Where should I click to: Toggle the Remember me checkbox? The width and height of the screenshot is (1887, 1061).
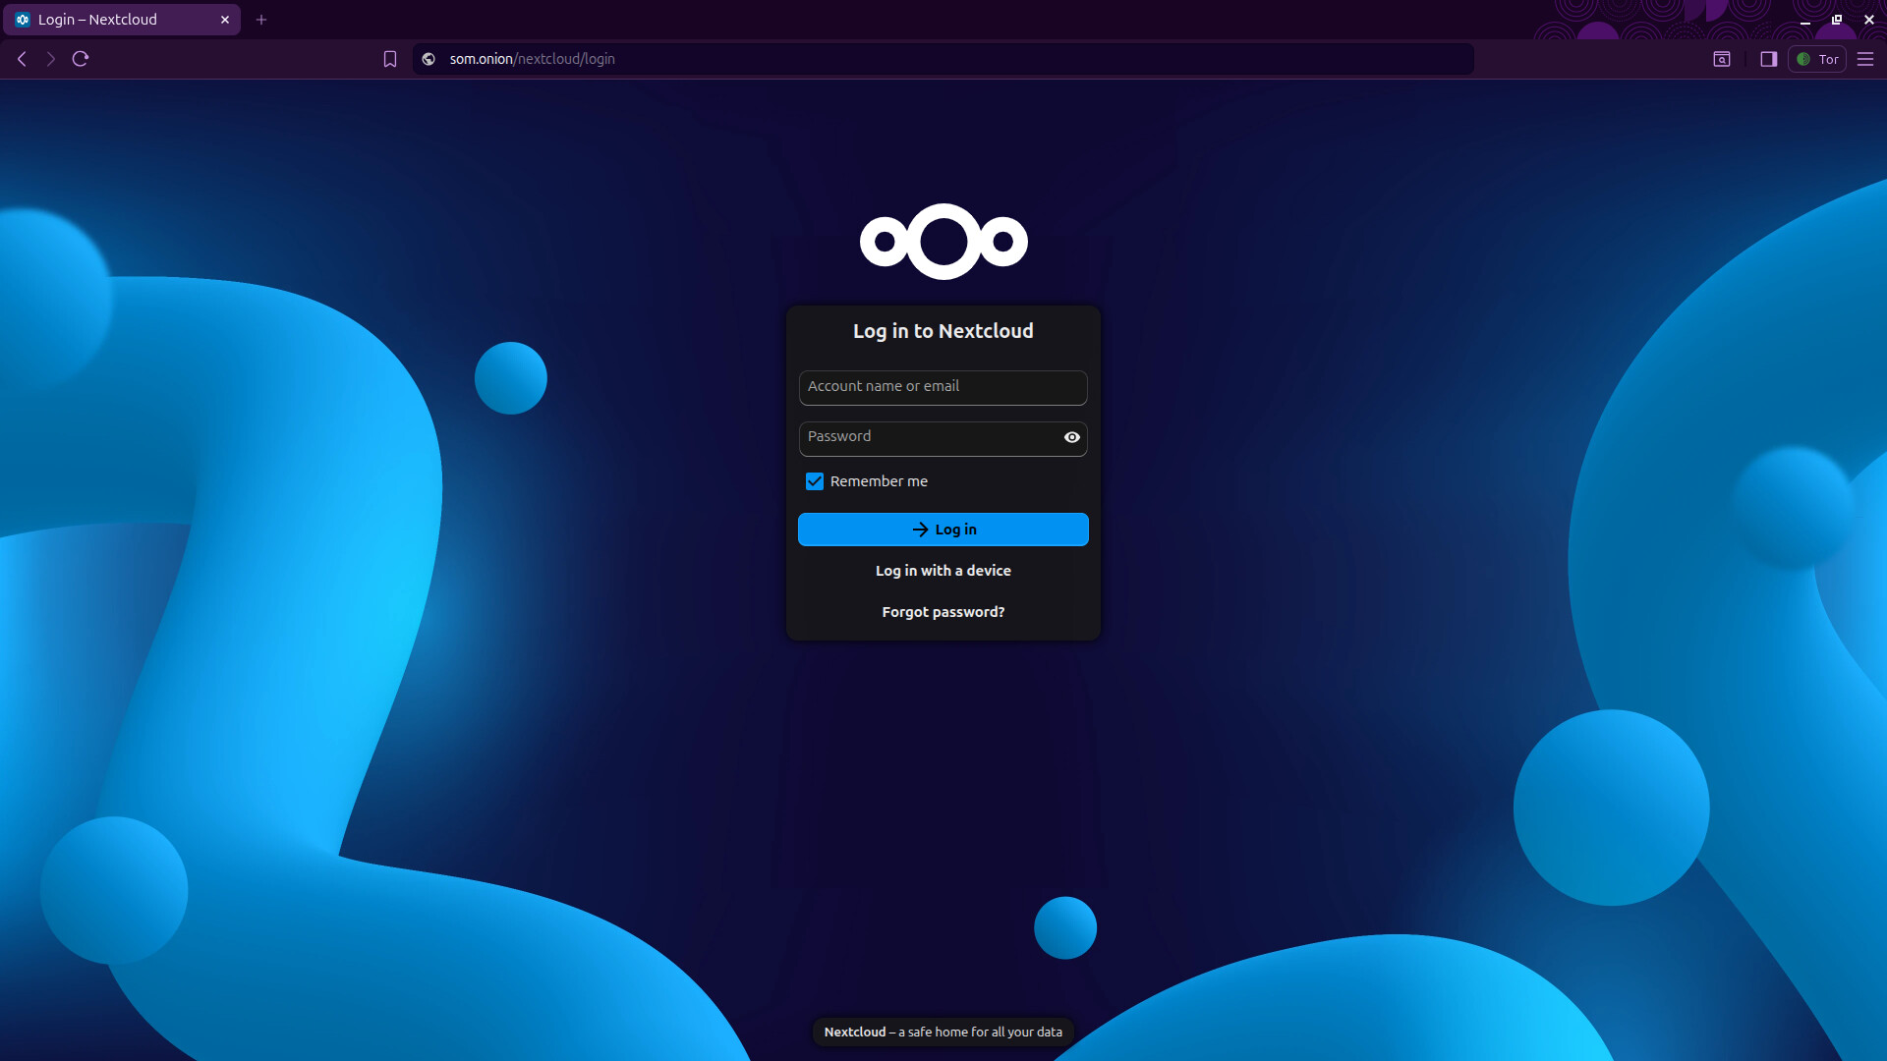click(815, 481)
